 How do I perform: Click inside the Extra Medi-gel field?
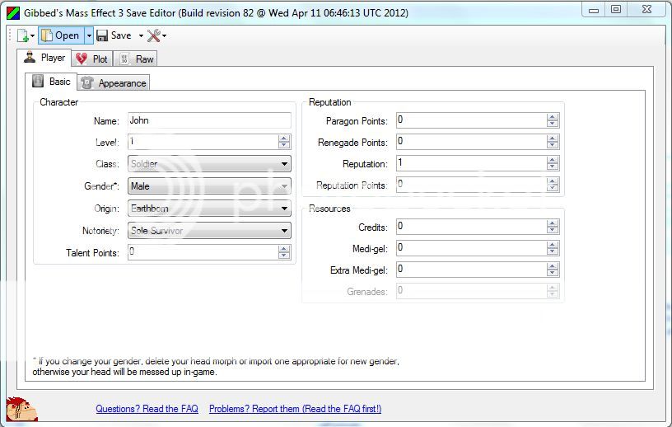pos(471,270)
